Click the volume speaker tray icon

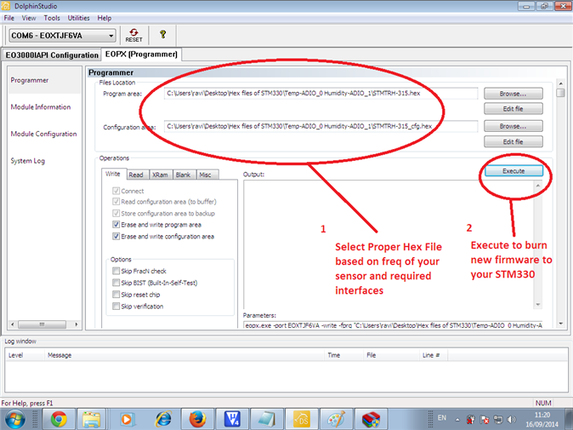coord(512,420)
